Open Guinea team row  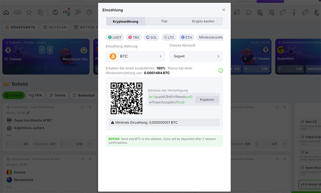coord(20,172)
